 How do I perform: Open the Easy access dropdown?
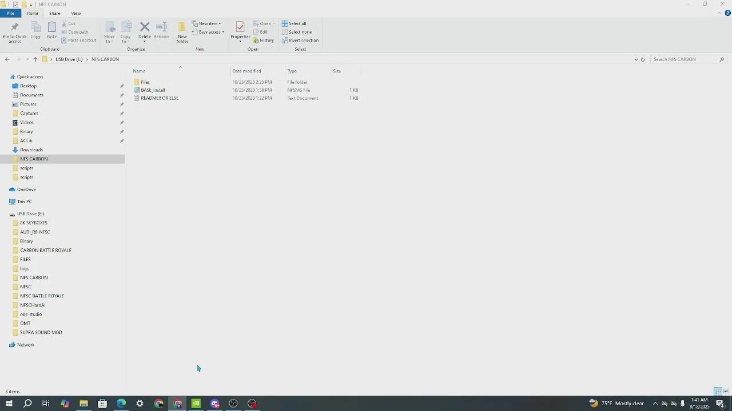coord(208,32)
